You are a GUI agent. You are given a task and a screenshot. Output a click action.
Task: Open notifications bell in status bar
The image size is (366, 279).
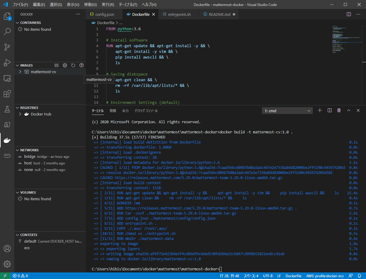(360, 276)
